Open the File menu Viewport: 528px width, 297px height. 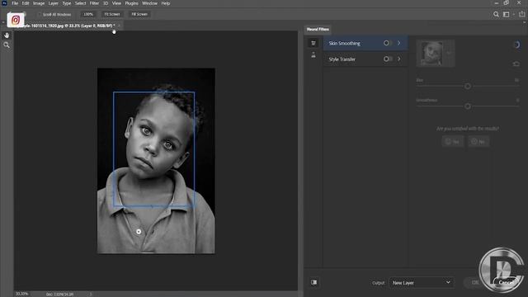[x=15, y=3]
